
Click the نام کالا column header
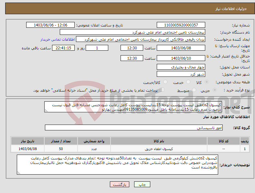[159, 141]
